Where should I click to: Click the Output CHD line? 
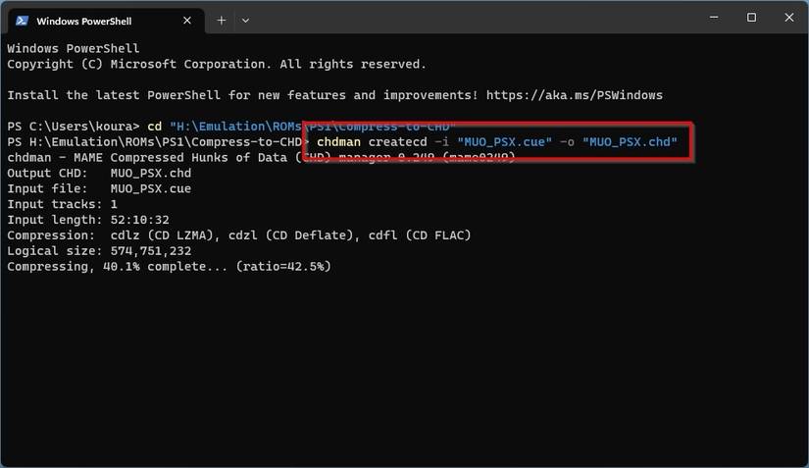[x=98, y=173]
